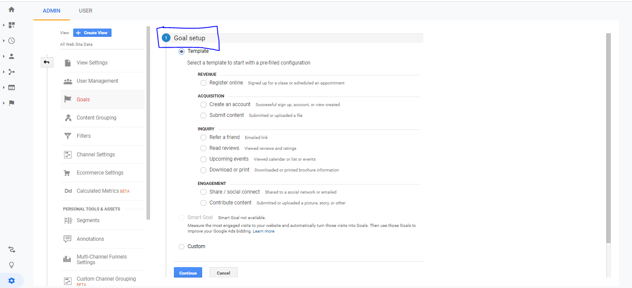Click the back arrow beside View Settings
Image resolution: width=632 pixels, height=288 pixels.
click(x=47, y=62)
